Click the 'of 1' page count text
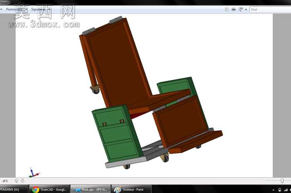Screen dimensions: 291x193 click(x=5, y=181)
